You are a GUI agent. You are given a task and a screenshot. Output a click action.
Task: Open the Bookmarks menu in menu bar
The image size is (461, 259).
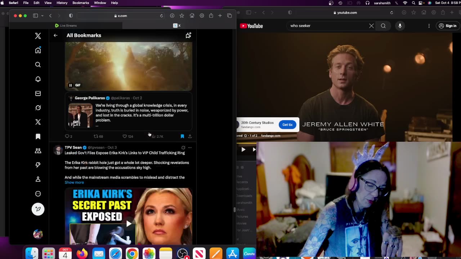pyautogui.click(x=80, y=3)
